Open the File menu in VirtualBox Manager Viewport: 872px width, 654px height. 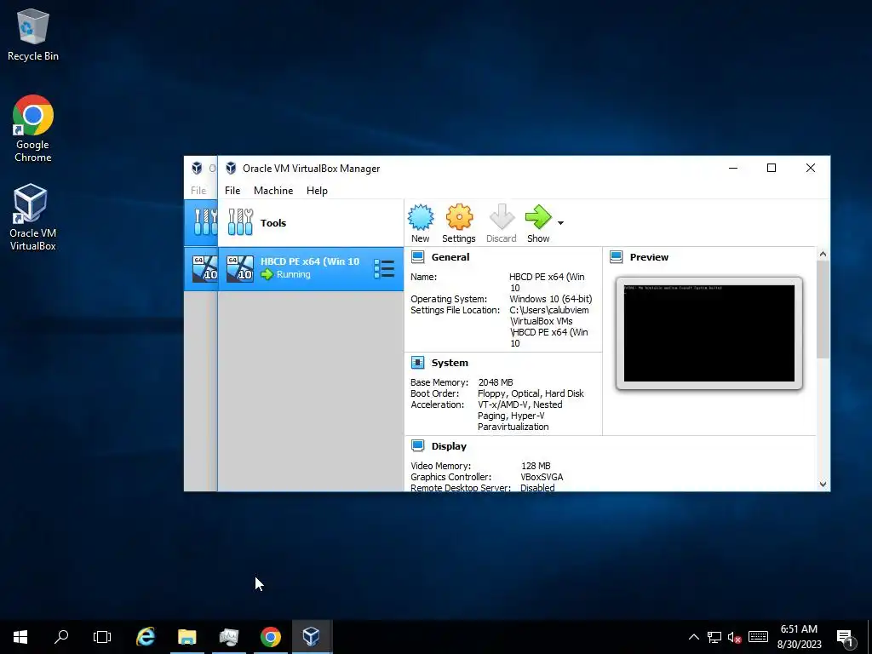tap(232, 190)
